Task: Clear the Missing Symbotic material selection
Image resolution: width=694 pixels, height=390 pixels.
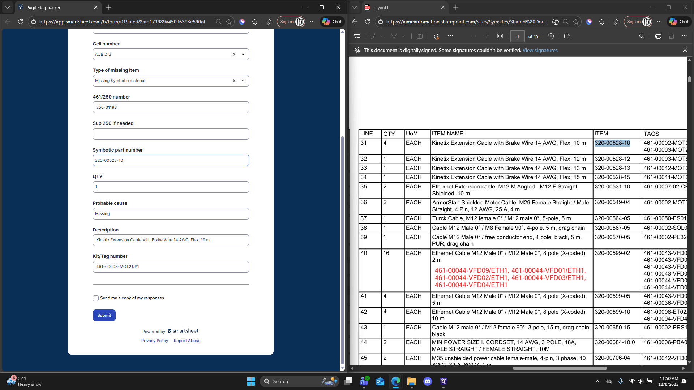Action: (x=234, y=81)
